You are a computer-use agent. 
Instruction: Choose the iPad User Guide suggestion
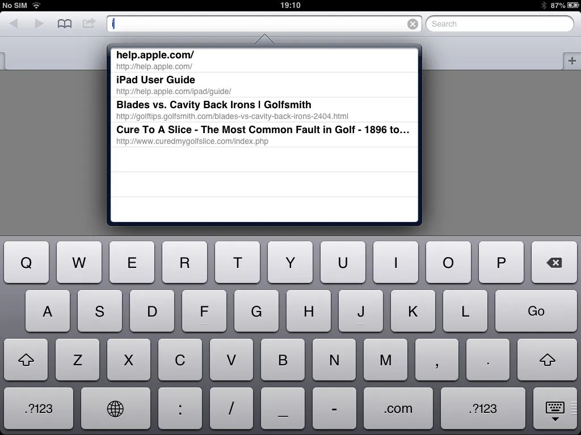click(x=264, y=85)
